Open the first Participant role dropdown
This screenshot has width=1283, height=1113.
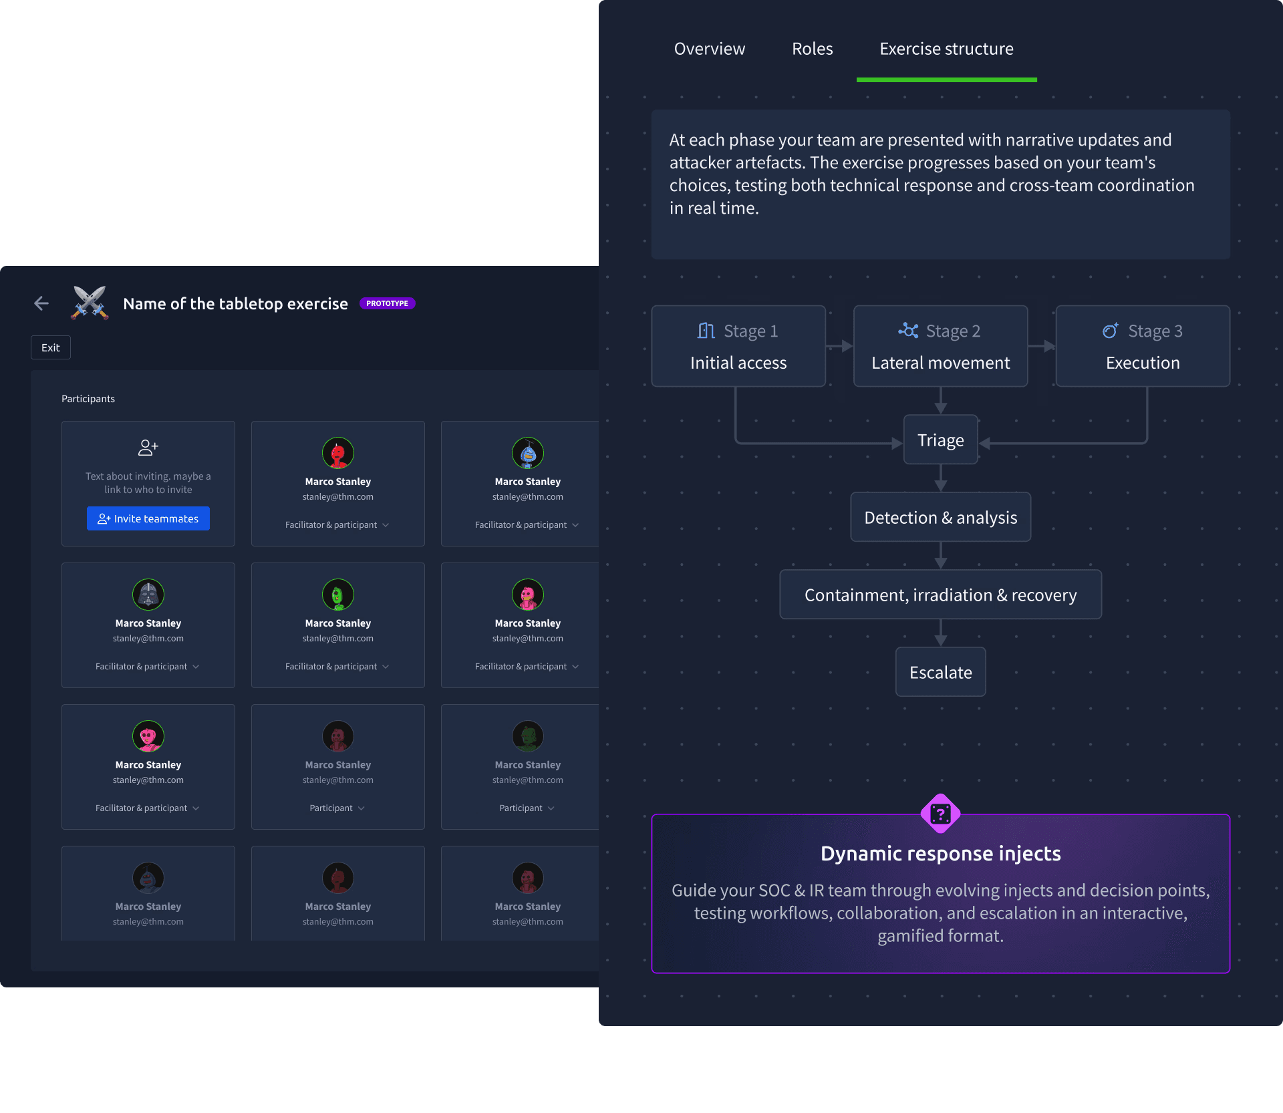coord(337,808)
